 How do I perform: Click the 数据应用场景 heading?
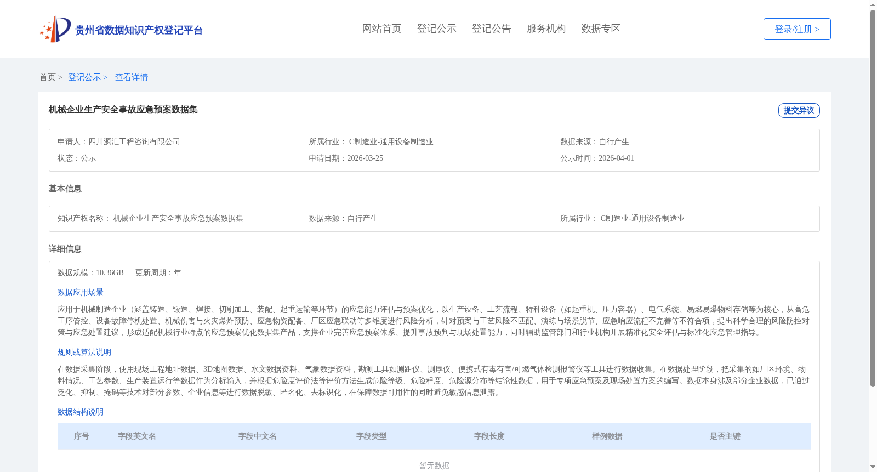(81, 292)
